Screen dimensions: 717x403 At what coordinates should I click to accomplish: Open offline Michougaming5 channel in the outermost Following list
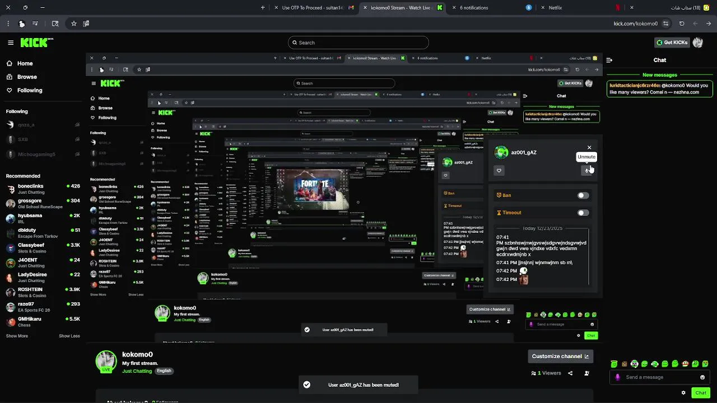(43, 154)
